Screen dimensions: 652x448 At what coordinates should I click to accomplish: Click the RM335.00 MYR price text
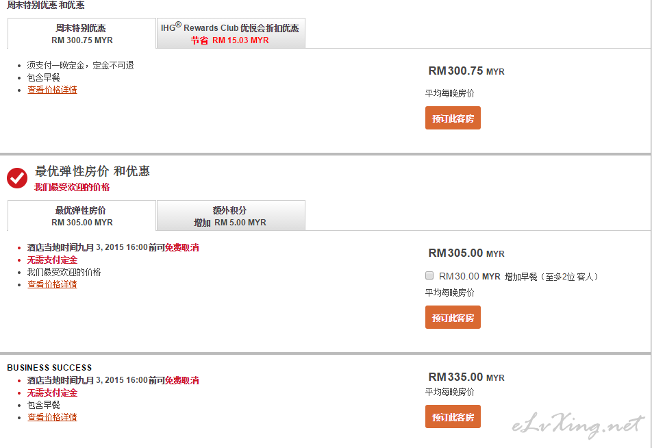pyautogui.click(x=466, y=377)
